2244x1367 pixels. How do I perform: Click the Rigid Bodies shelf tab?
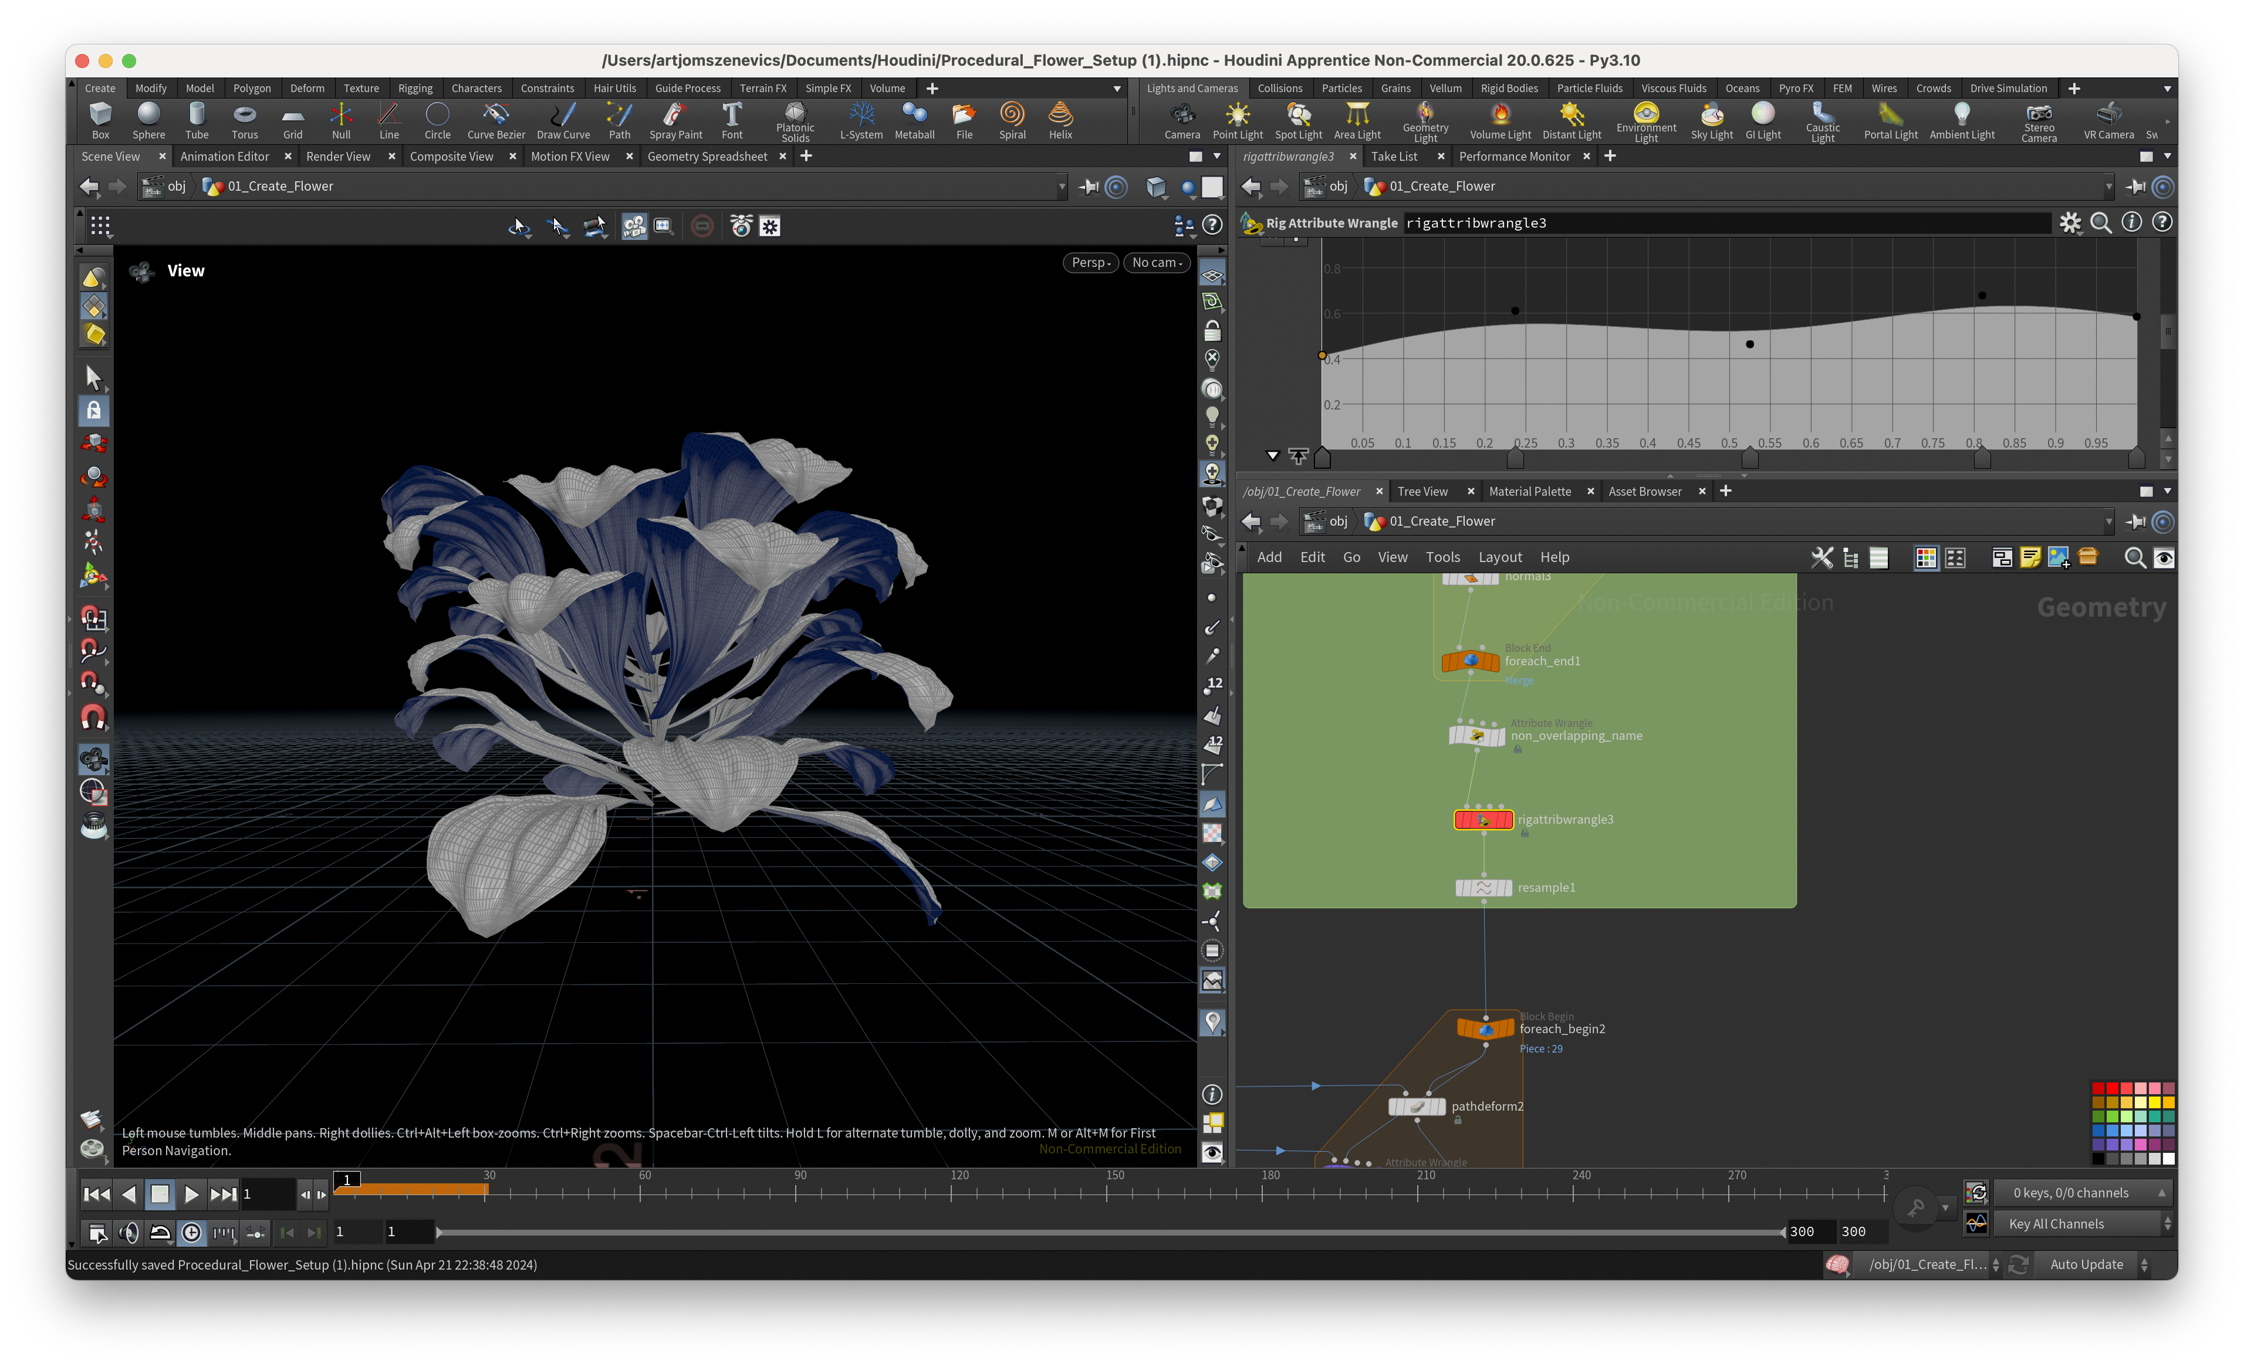point(1508,89)
